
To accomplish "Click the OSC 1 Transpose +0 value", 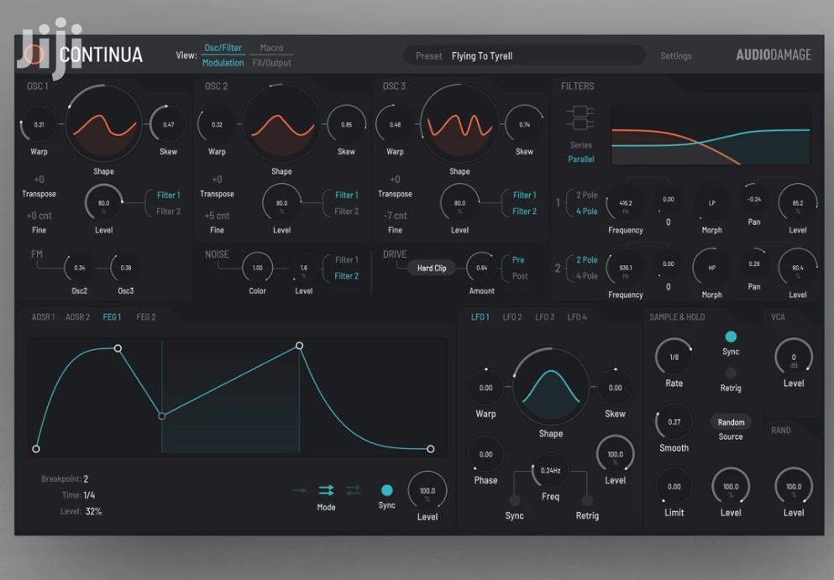I will pos(39,180).
